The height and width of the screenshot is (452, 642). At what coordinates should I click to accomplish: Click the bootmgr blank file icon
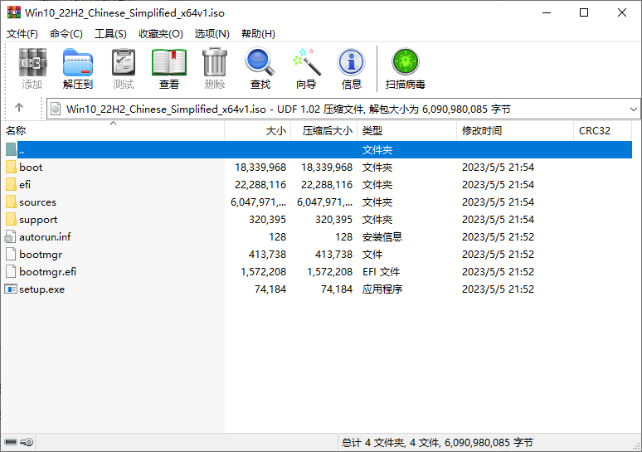11,255
